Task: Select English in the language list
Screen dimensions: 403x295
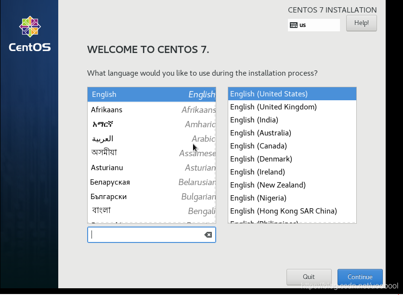Action: click(x=152, y=94)
